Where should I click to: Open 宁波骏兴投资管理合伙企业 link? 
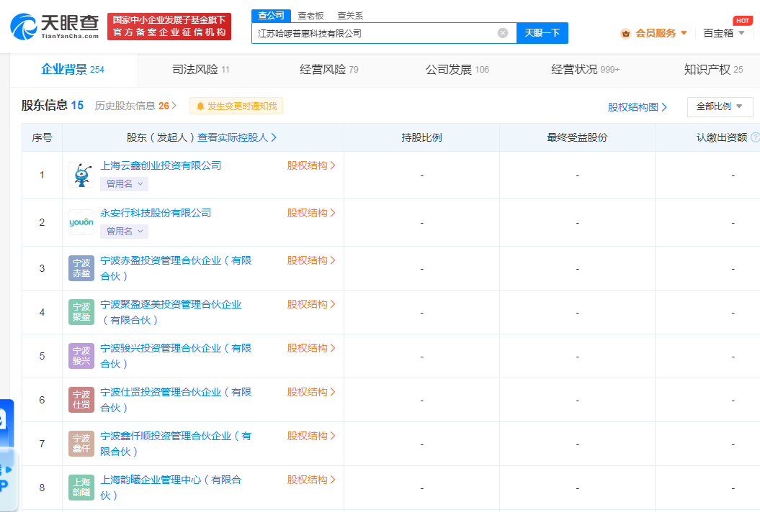click(176, 356)
